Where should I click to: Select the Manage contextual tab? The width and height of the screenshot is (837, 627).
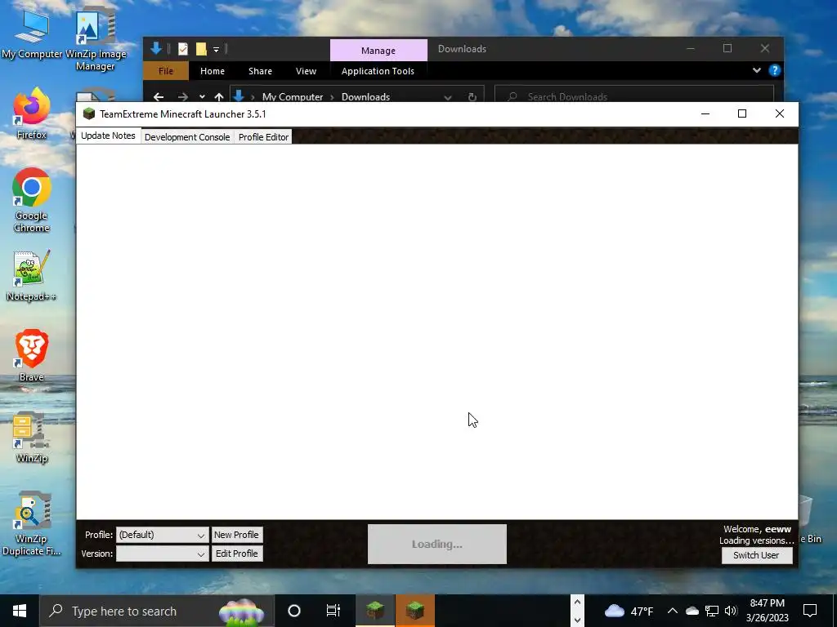[x=378, y=50]
